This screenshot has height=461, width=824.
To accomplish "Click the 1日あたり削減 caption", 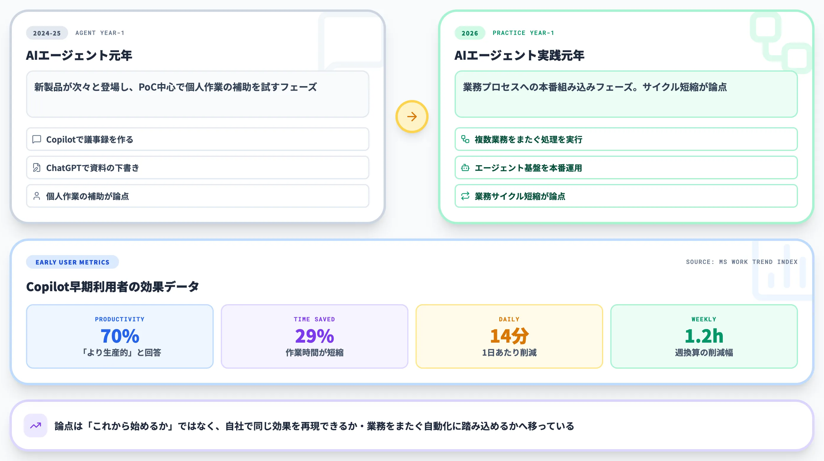I will pyautogui.click(x=509, y=352).
